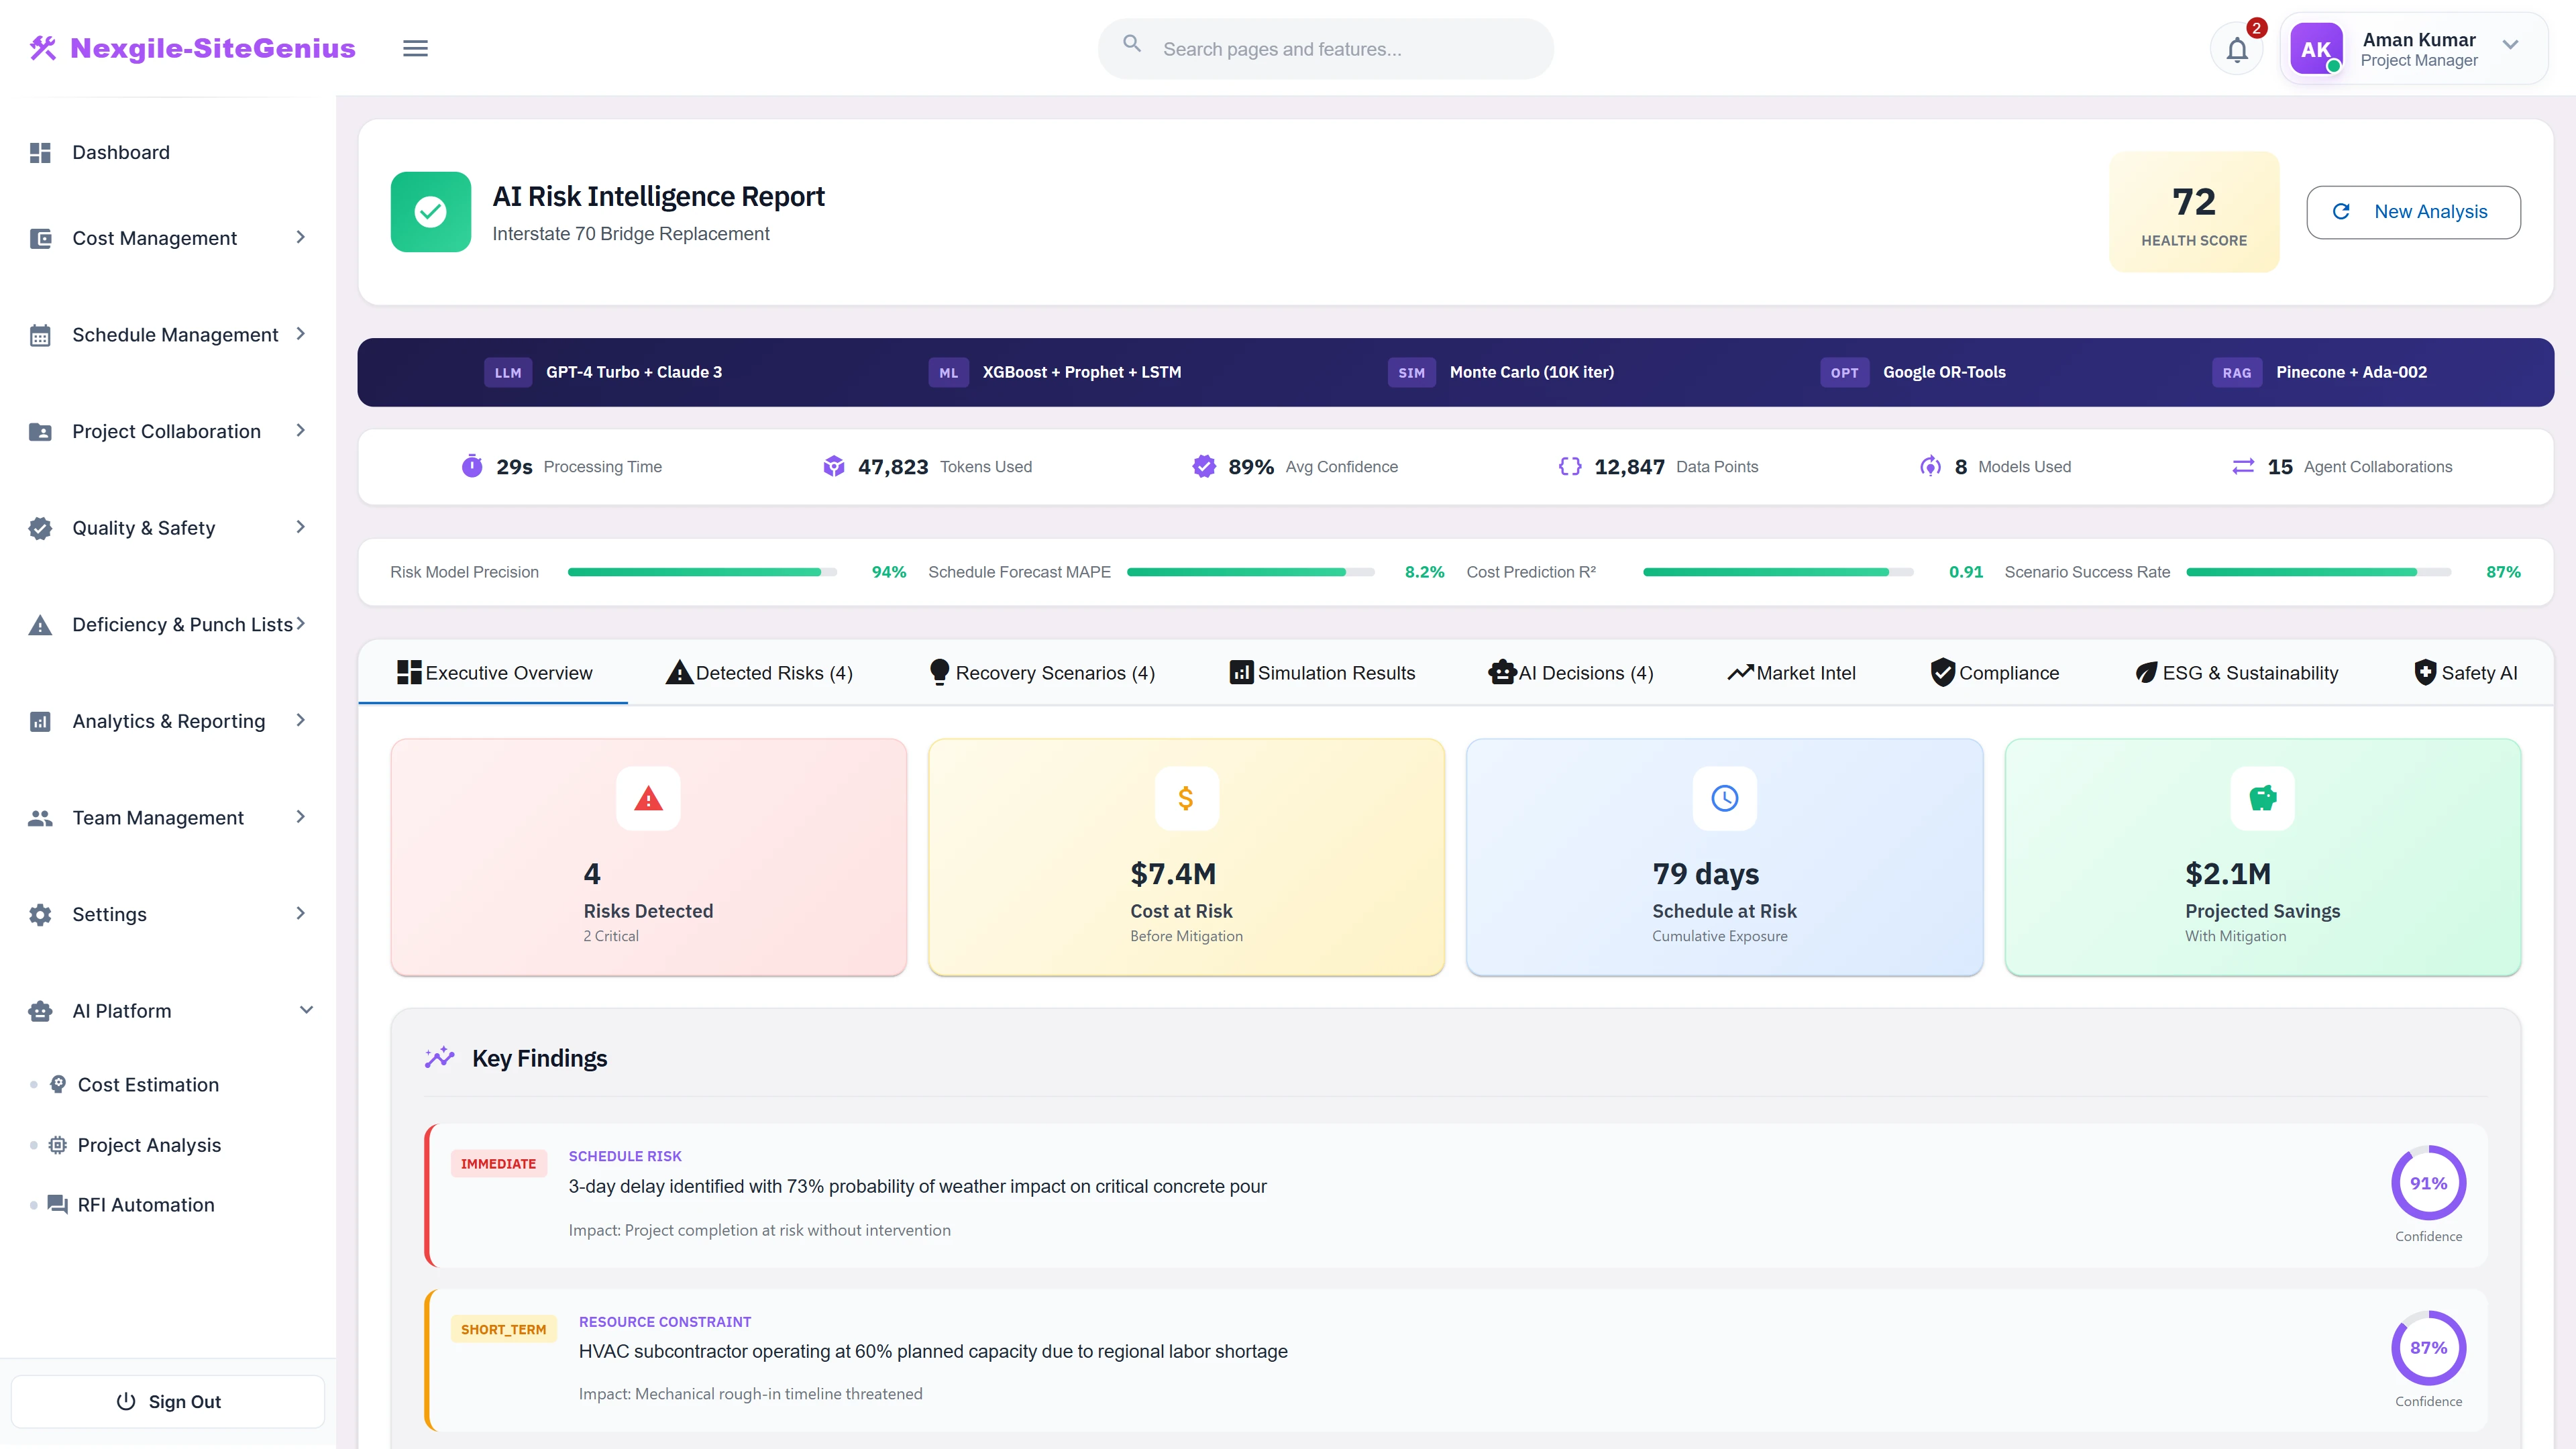
Task: Open Project Analysis under AI Platform
Action: [149, 1144]
